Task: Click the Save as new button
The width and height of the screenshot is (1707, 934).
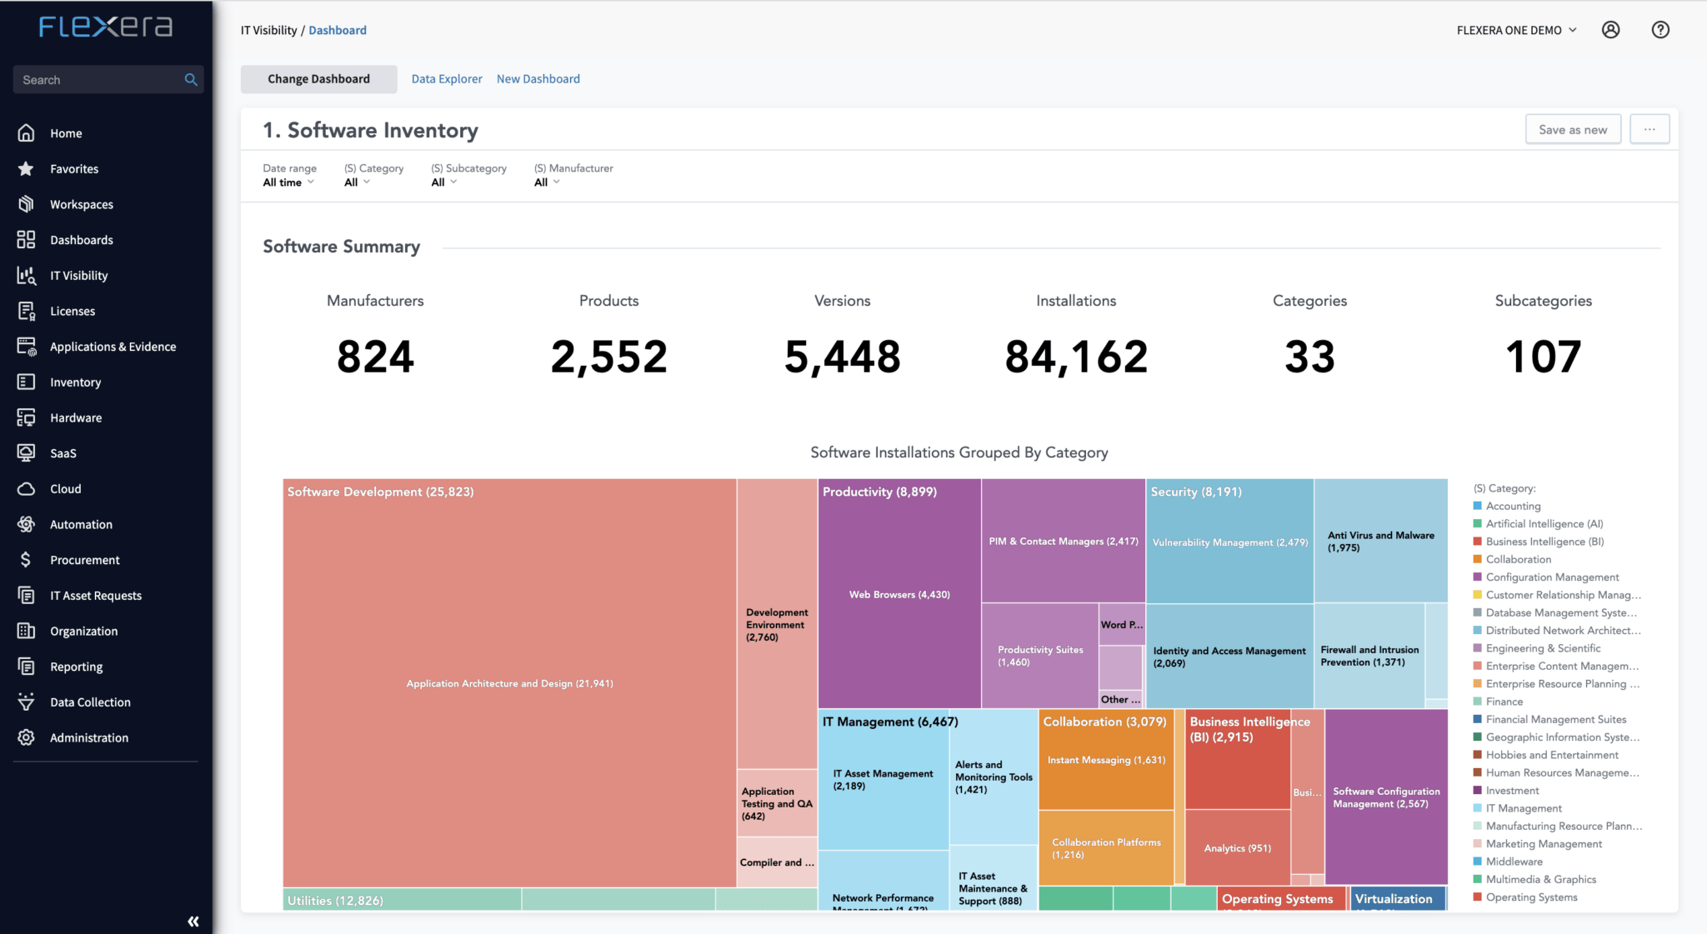Action: 1572,128
